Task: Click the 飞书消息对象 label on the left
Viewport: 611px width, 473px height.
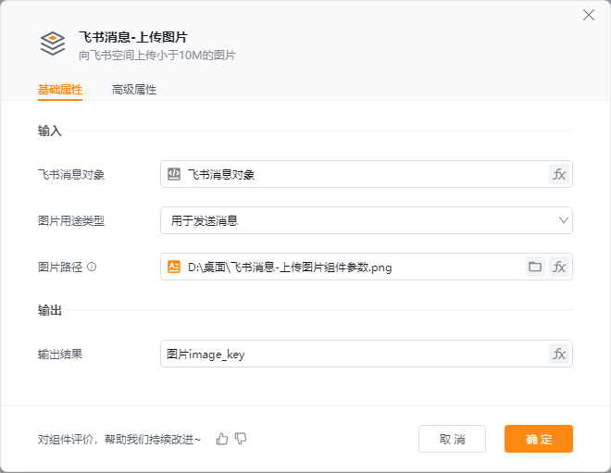Action: [71, 175]
